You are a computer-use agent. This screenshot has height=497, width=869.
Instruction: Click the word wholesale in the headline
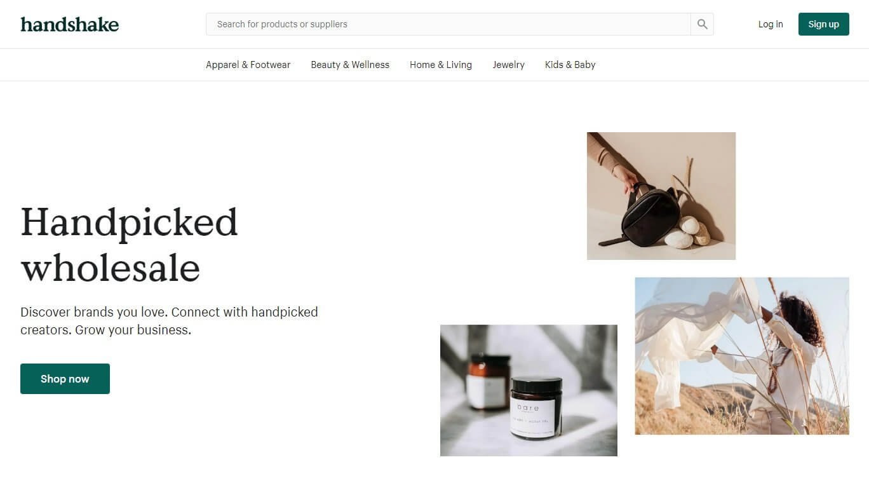(x=111, y=267)
